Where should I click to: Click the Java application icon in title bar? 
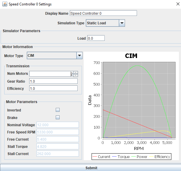pyautogui.click(x=5, y=4)
